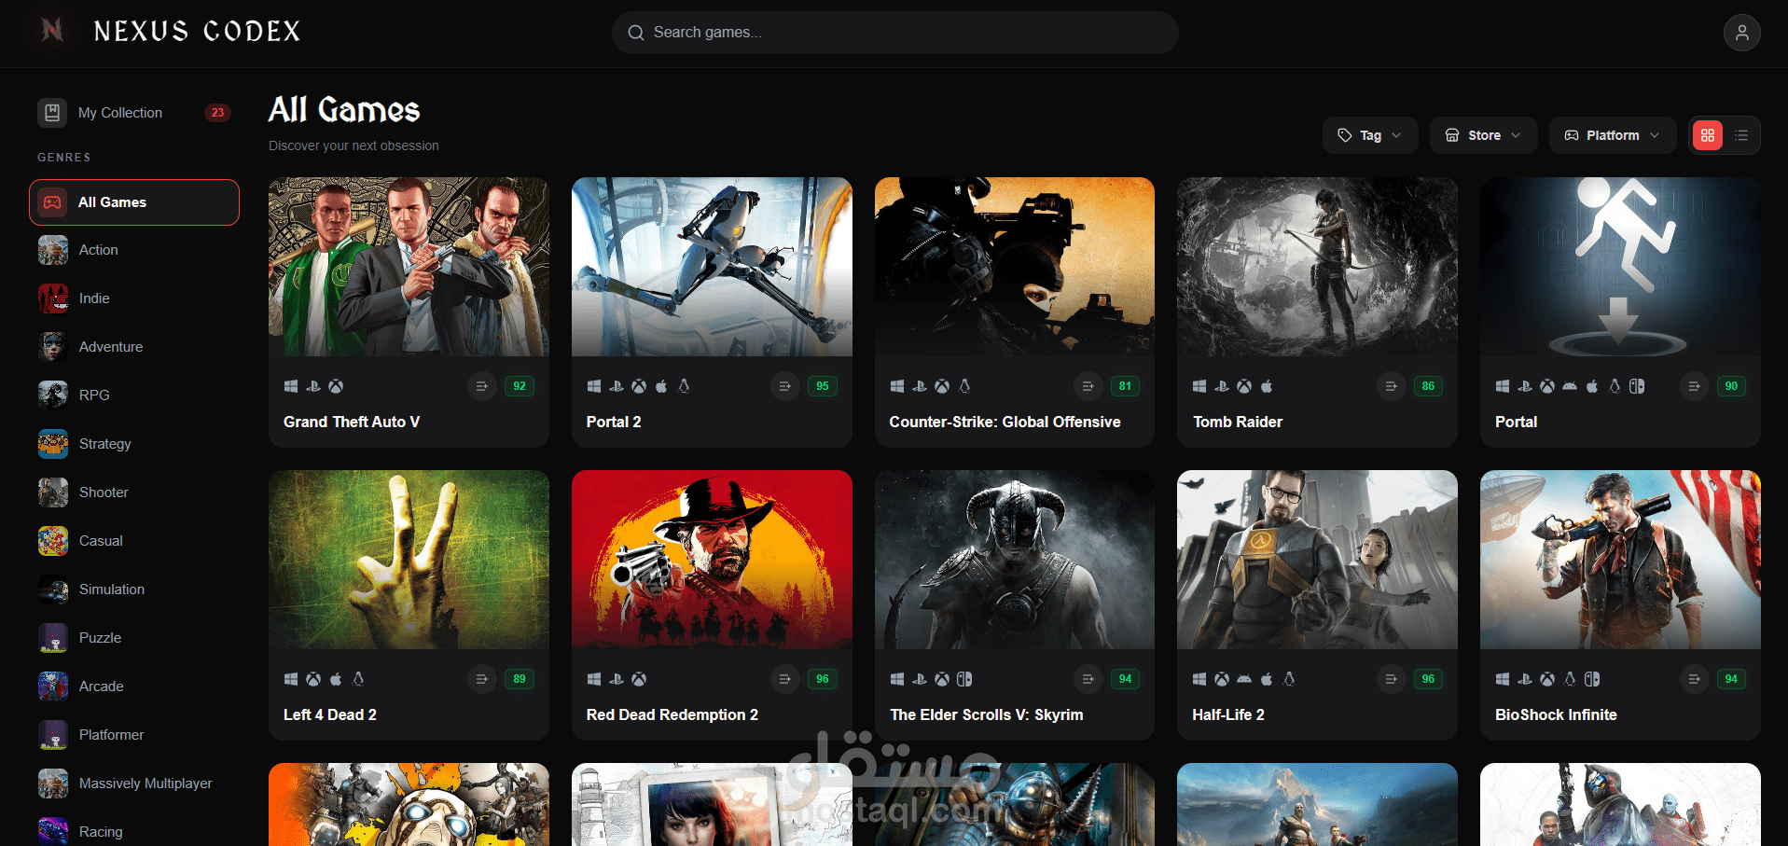Screen dimensions: 1788x846
Task: Click the Adventure genre icon
Action: (x=53, y=347)
